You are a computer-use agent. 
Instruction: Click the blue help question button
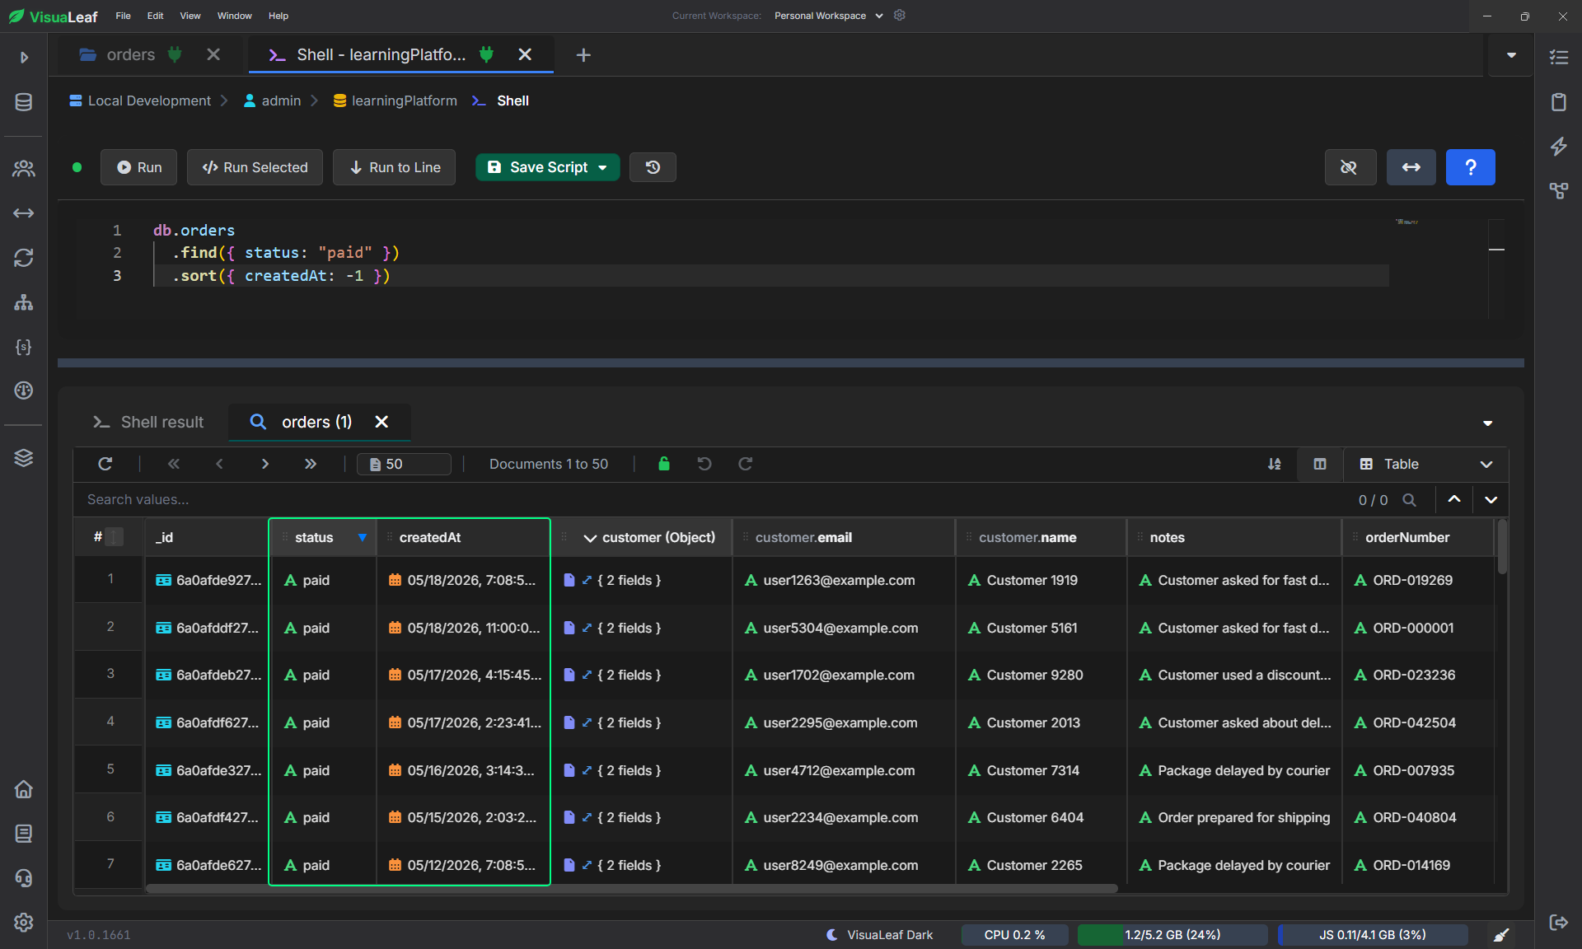coord(1470,167)
